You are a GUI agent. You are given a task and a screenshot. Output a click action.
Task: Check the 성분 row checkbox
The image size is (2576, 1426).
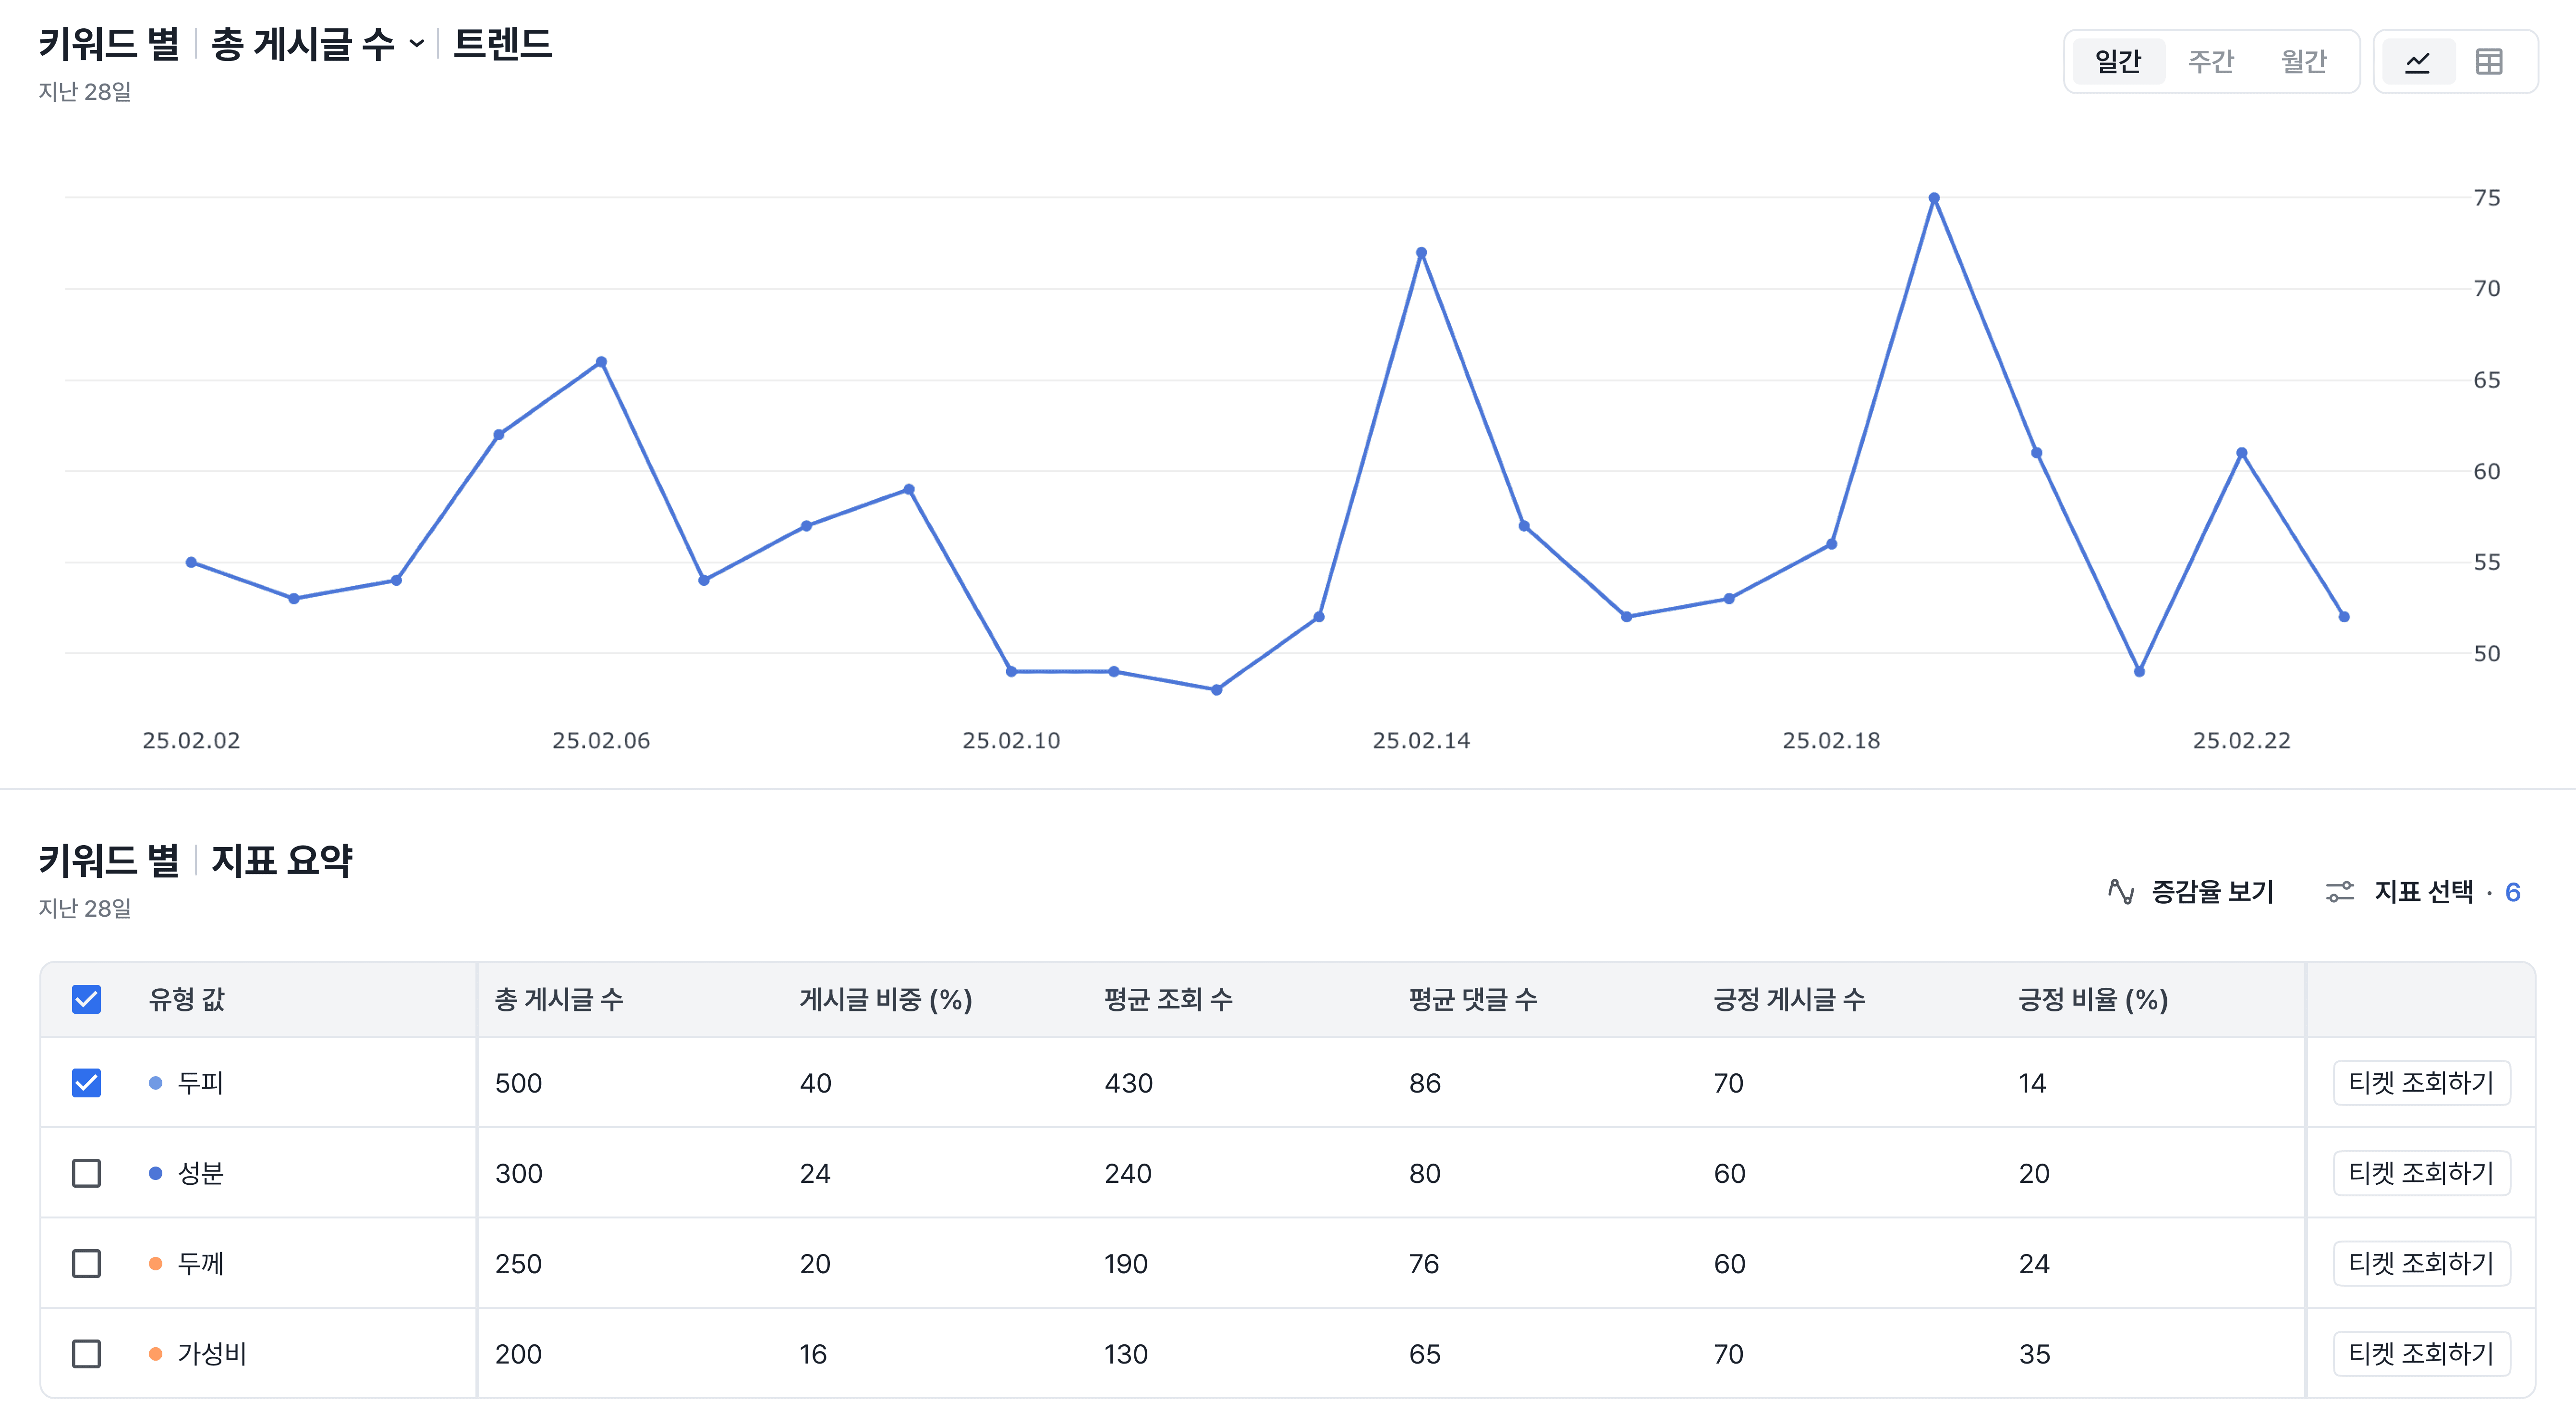87,1173
